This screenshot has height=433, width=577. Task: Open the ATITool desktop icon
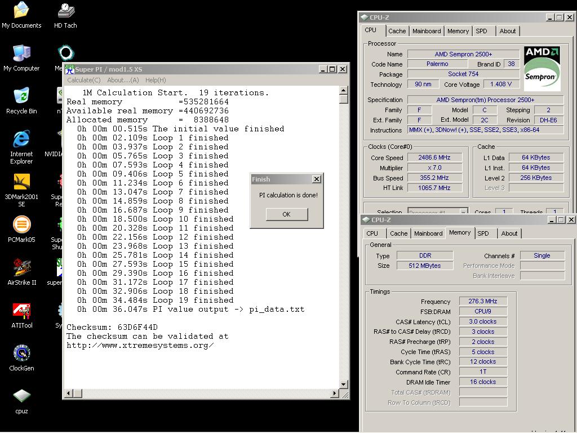[x=21, y=315]
